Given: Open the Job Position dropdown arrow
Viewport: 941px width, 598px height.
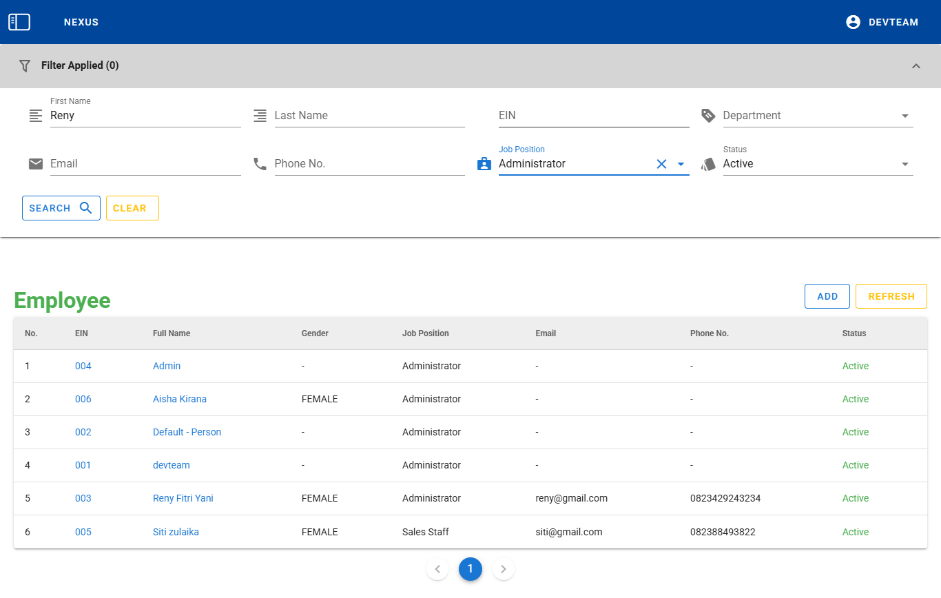Looking at the screenshot, I should pyautogui.click(x=681, y=164).
